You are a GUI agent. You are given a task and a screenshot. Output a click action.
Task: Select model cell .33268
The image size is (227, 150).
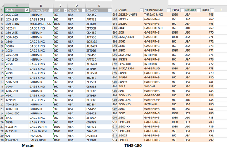tap(131, 59)
